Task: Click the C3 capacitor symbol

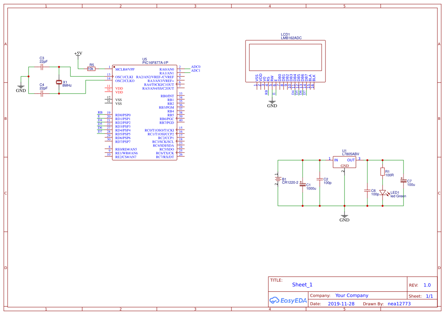Action: [x=42, y=67]
